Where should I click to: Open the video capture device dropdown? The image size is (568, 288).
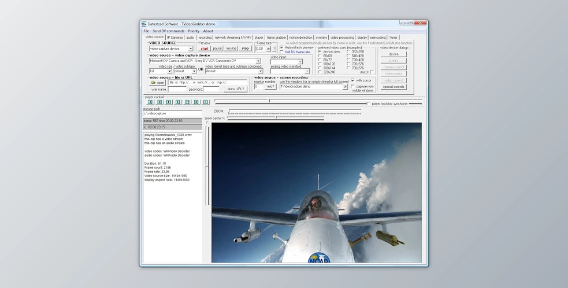[258, 61]
